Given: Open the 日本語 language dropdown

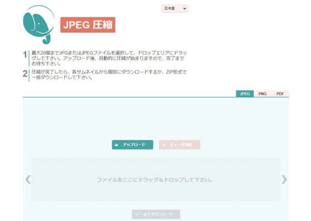Looking at the screenshot, I should tap(175, 8).
